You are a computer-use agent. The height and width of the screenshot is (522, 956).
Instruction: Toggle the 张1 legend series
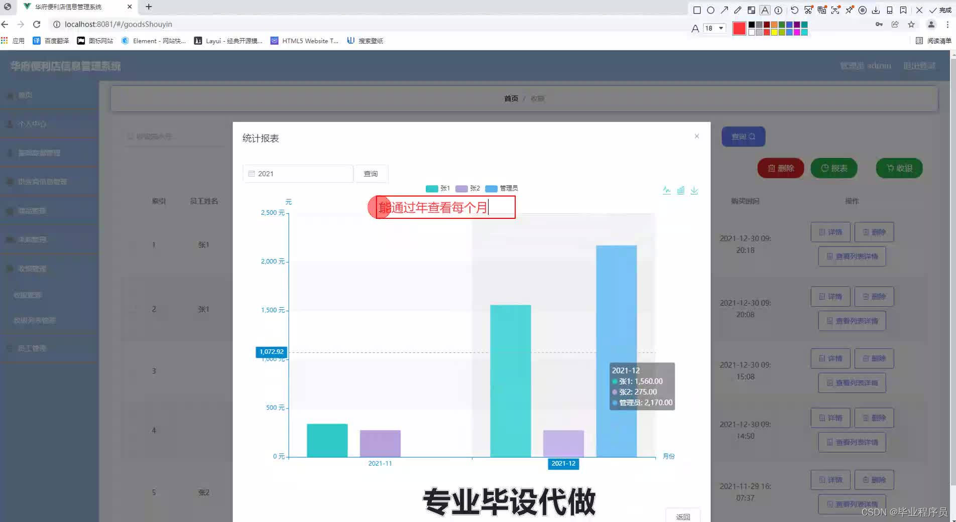438,188
